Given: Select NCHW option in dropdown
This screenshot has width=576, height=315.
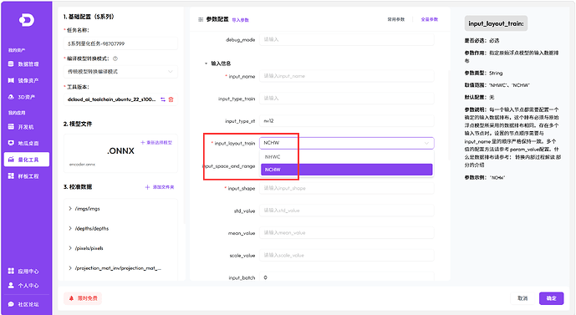Looking at the screenshot, I should [x=347, y=170].
